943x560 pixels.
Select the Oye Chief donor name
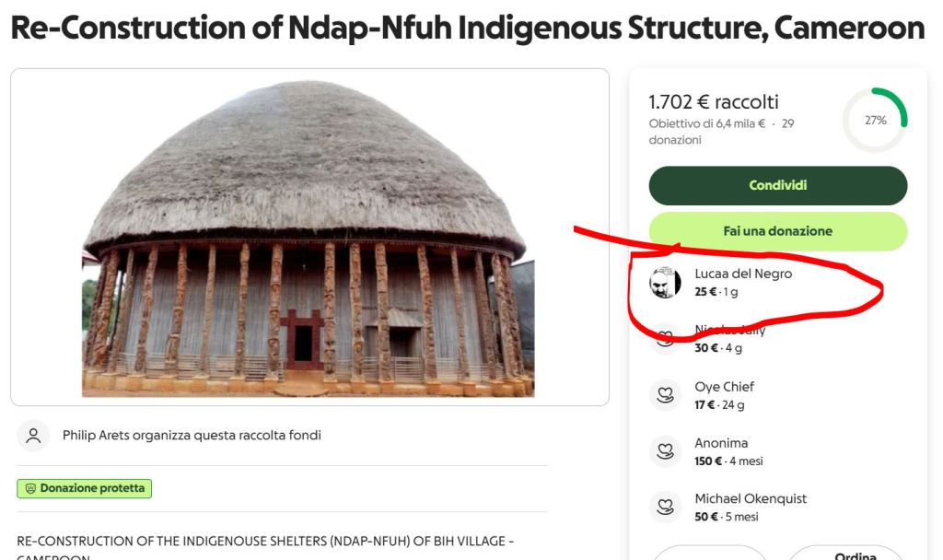[724, 387]
